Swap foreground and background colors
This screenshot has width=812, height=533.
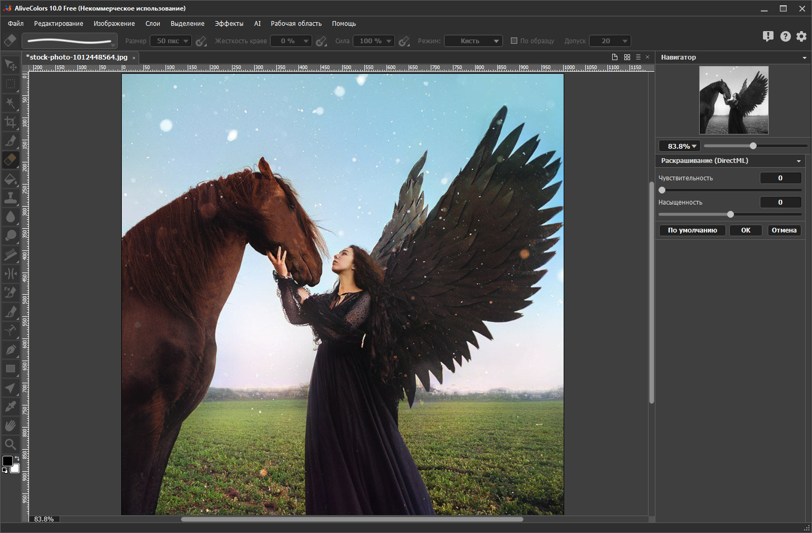[x=17, y=458]
